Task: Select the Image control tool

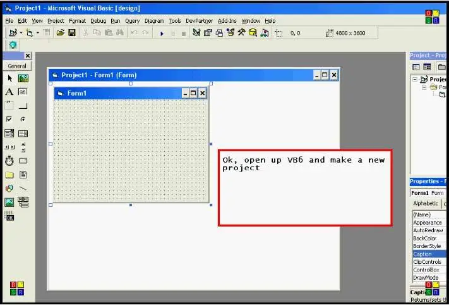Action: coord(9,202)
